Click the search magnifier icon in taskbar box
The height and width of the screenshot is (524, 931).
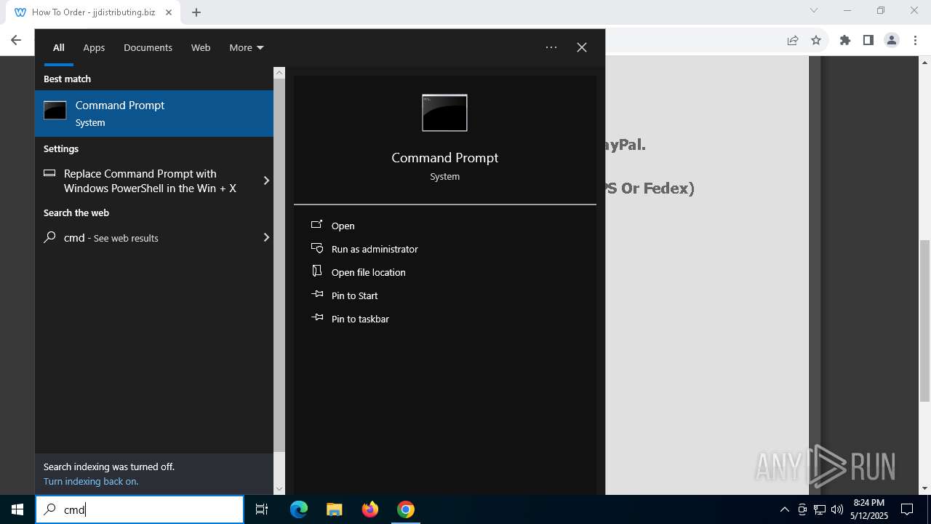pyautogui.click(x=50, y=509)
